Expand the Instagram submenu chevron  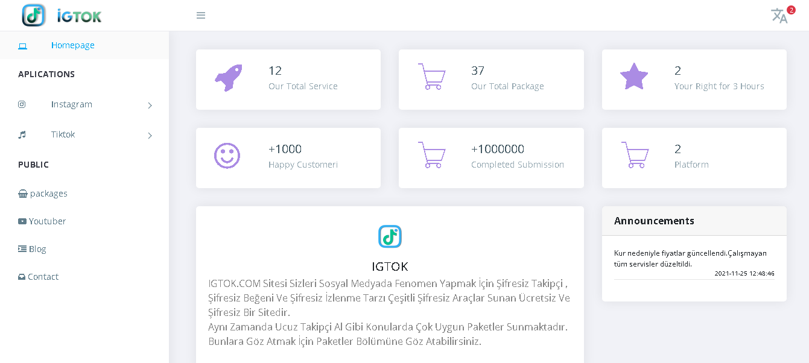pyautogui.click(x=150, y=106)
